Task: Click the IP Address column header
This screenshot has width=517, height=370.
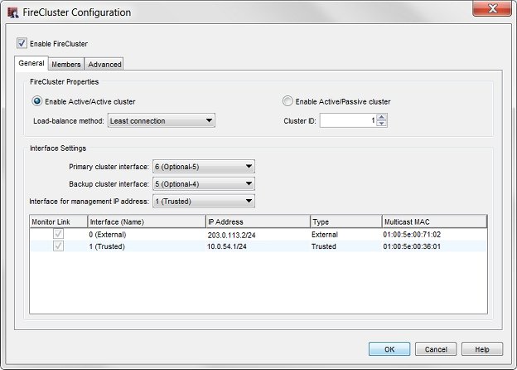Action: (x=258, y=222)
